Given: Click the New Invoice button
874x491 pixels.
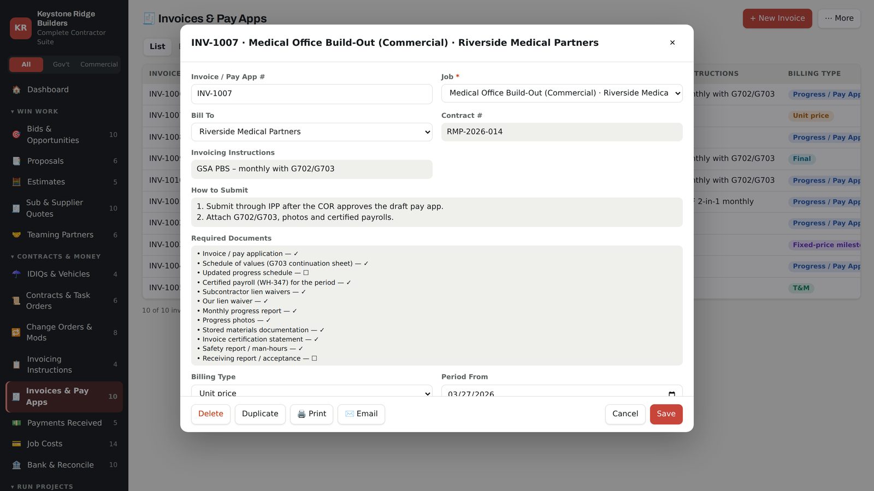Looking at the screenshot, I should coord(777,19).
